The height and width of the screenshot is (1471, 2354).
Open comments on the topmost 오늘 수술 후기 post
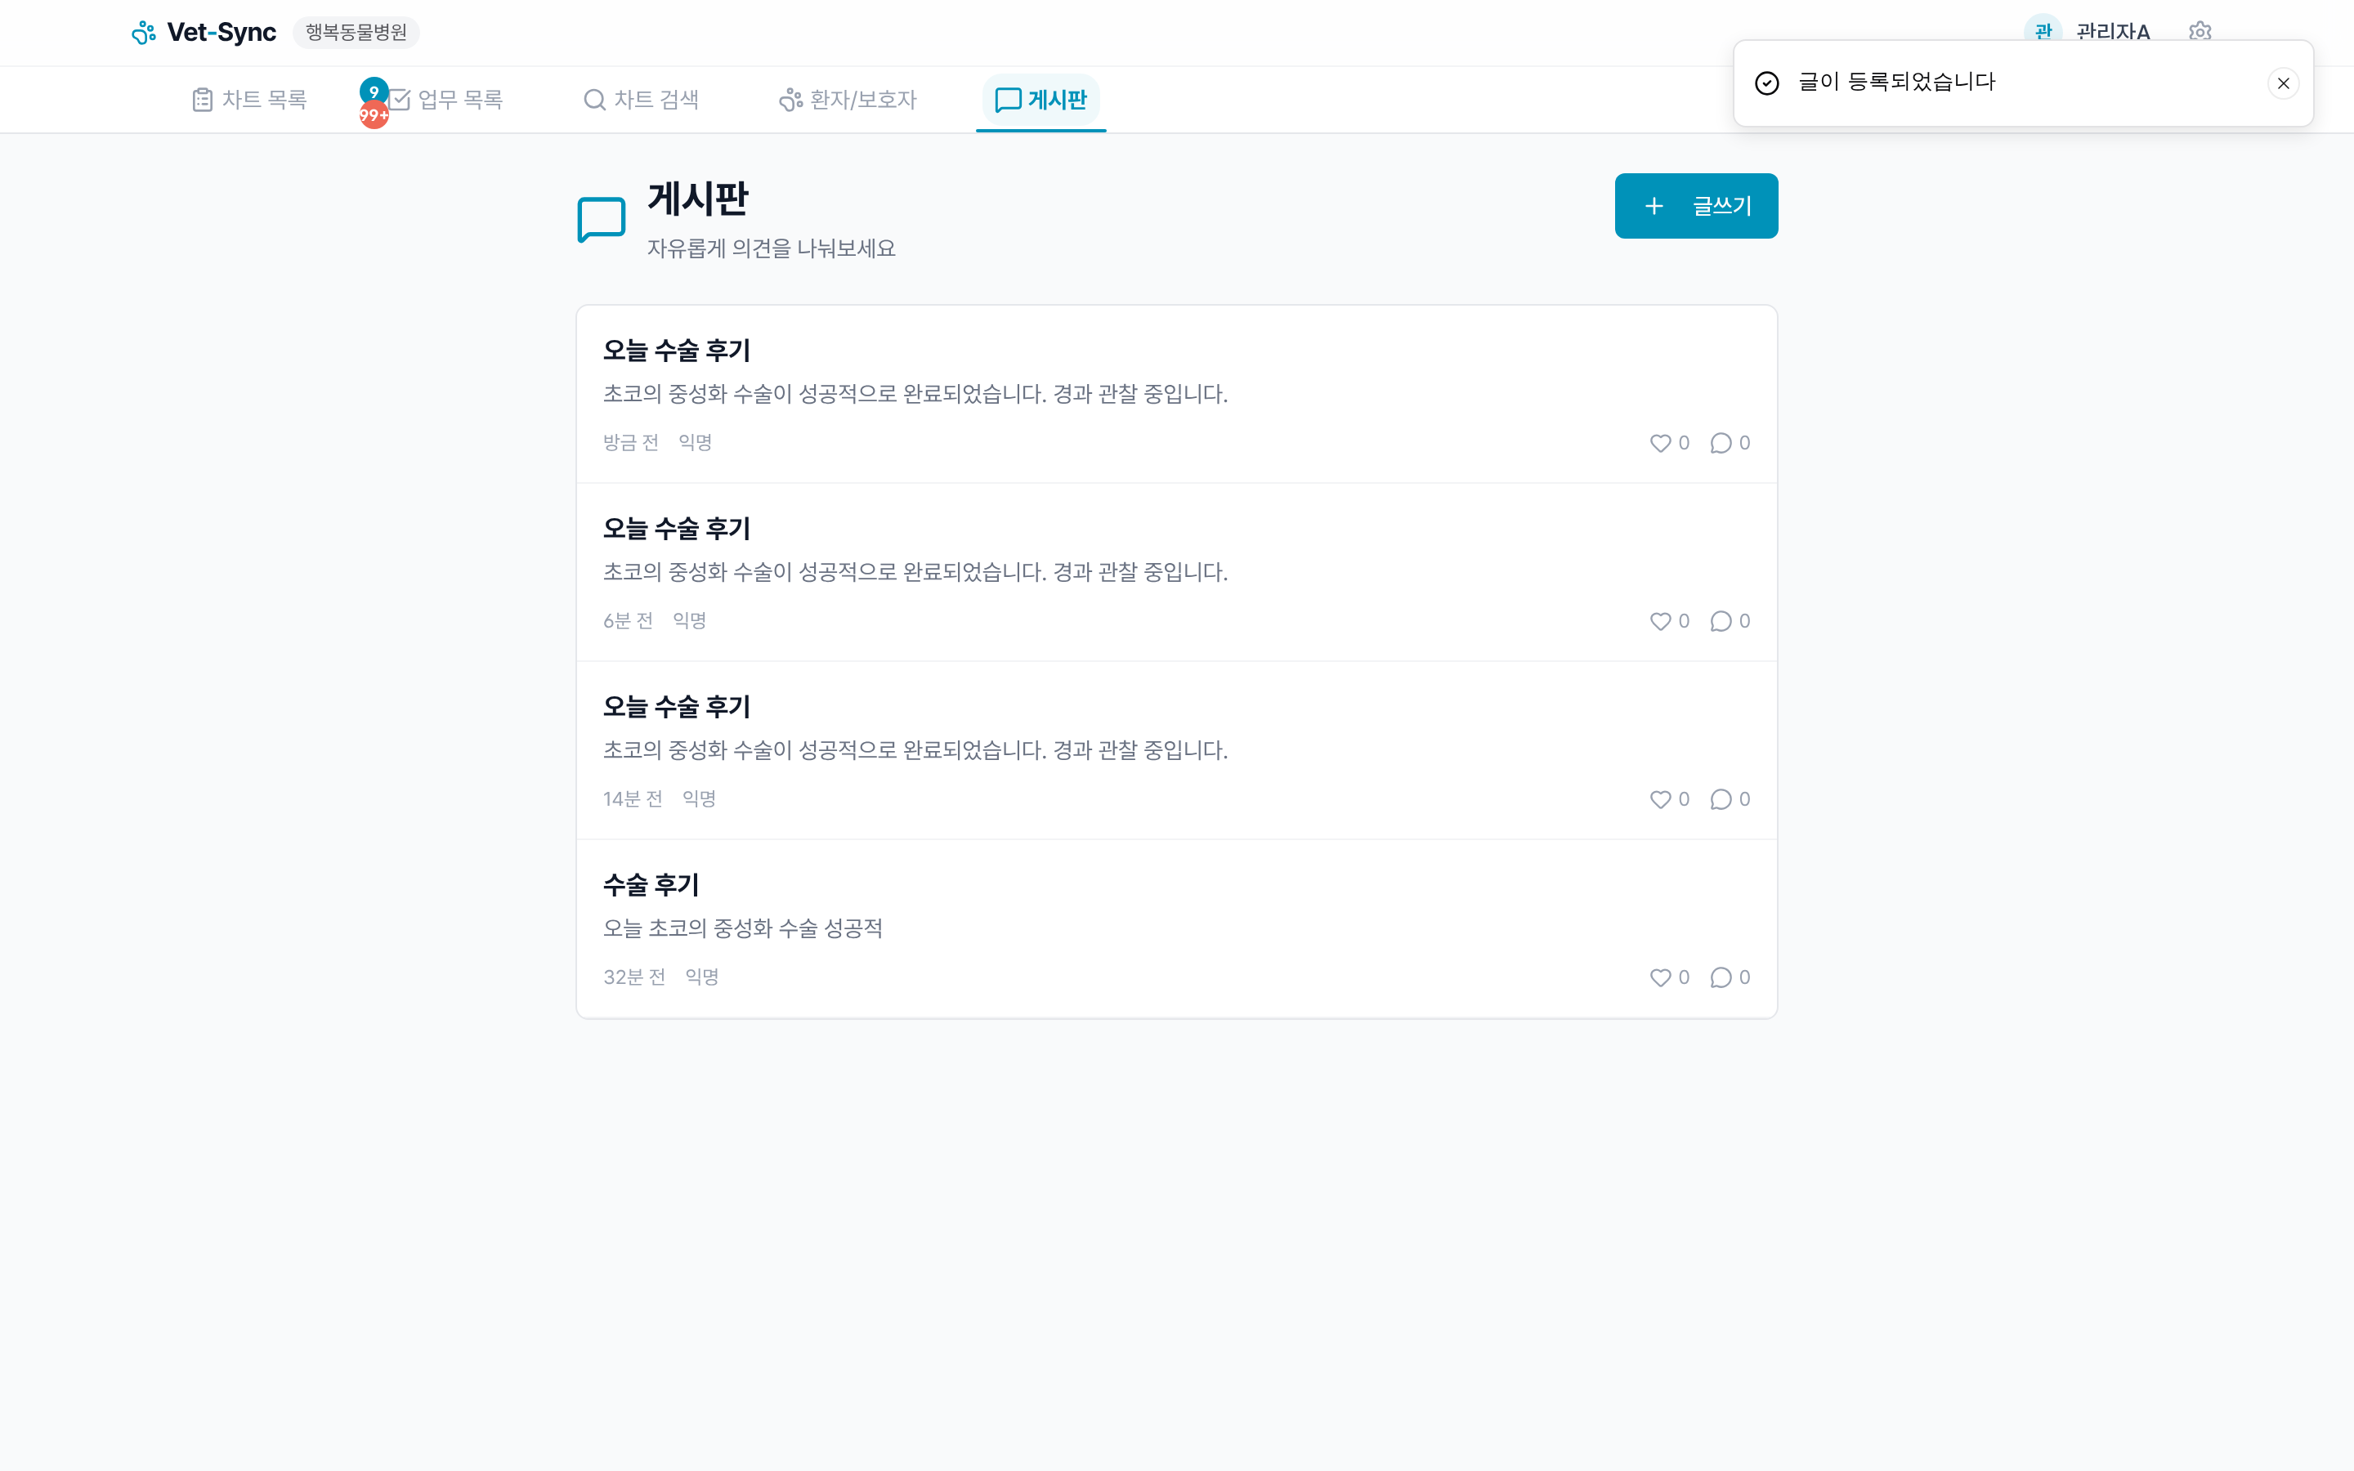click(x=1721, y=443)
